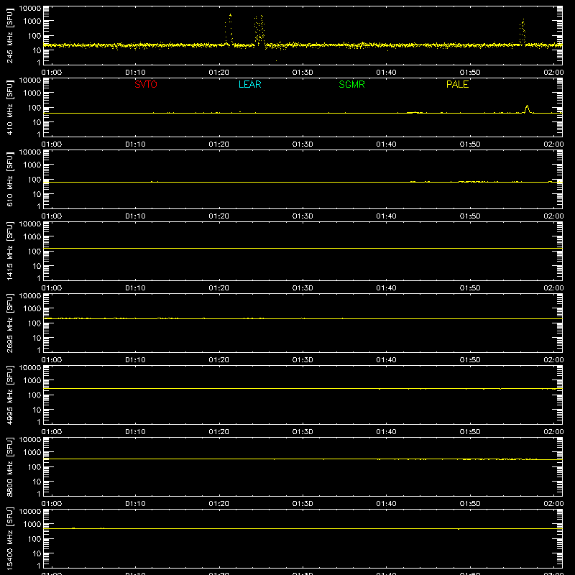Click the 410 MHz peak near 01:57

pos(528,109)
